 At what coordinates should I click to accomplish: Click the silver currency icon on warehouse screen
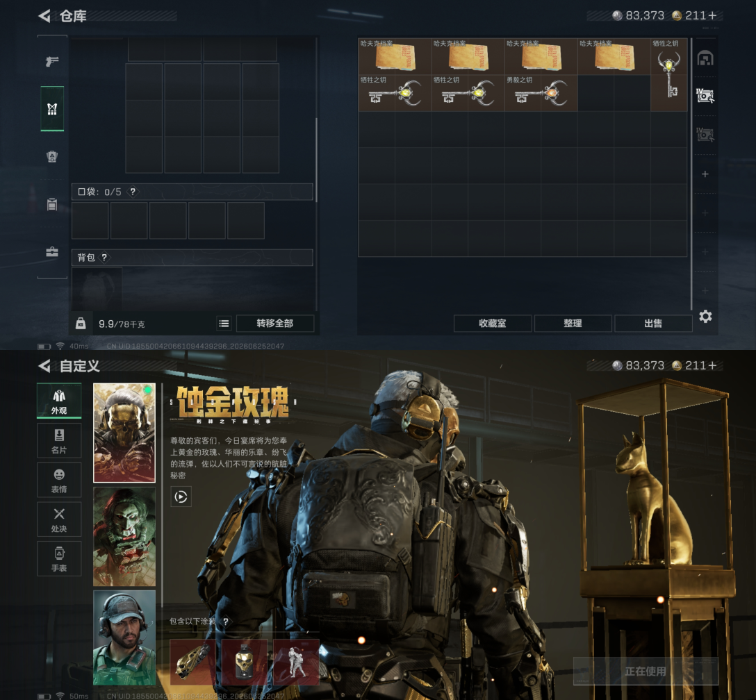coord(617,15)
